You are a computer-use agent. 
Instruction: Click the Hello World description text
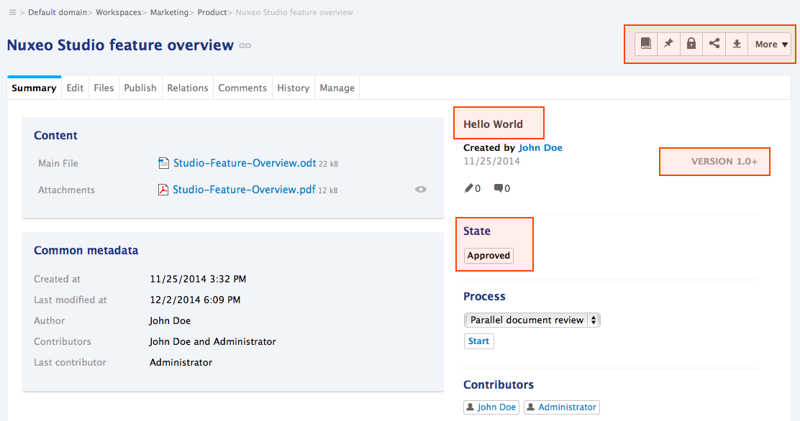click(x=493, y=124)
